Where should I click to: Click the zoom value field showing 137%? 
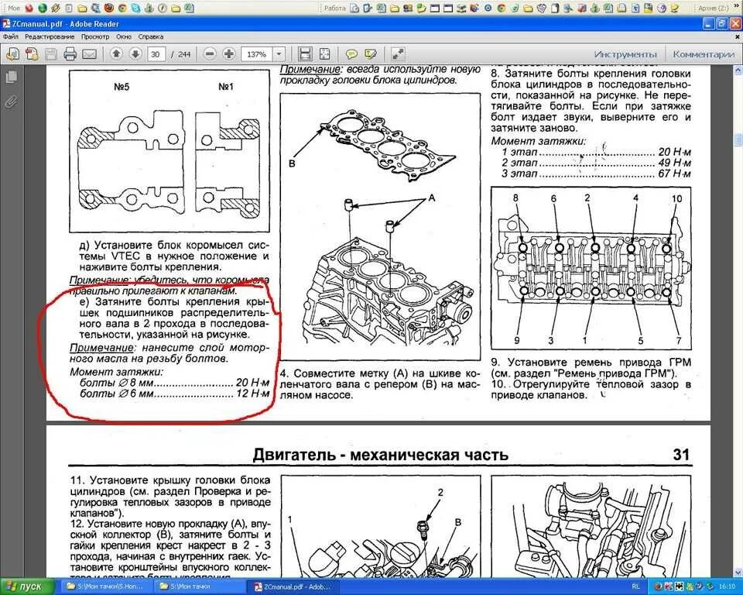pos(257,54)
